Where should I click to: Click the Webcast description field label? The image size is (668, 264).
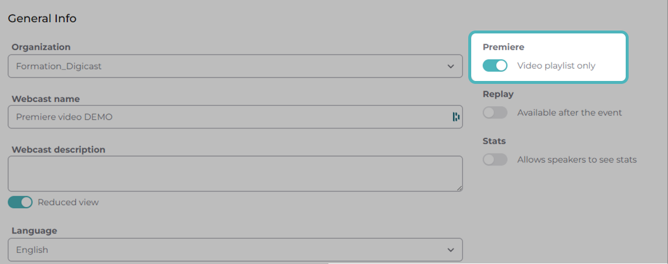pos(58,150)
